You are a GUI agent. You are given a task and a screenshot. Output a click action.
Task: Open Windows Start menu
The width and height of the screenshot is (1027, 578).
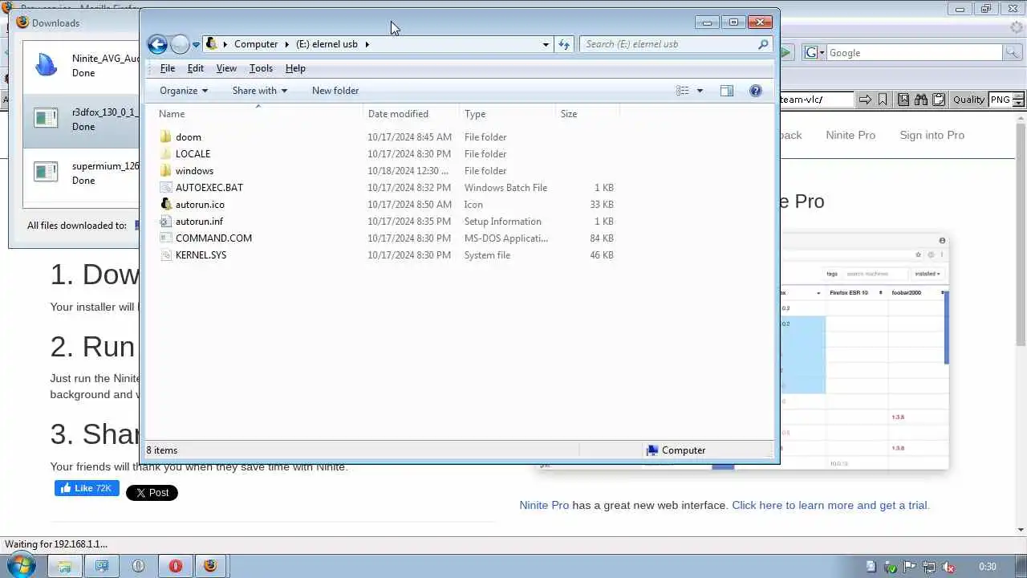(20, 566)
